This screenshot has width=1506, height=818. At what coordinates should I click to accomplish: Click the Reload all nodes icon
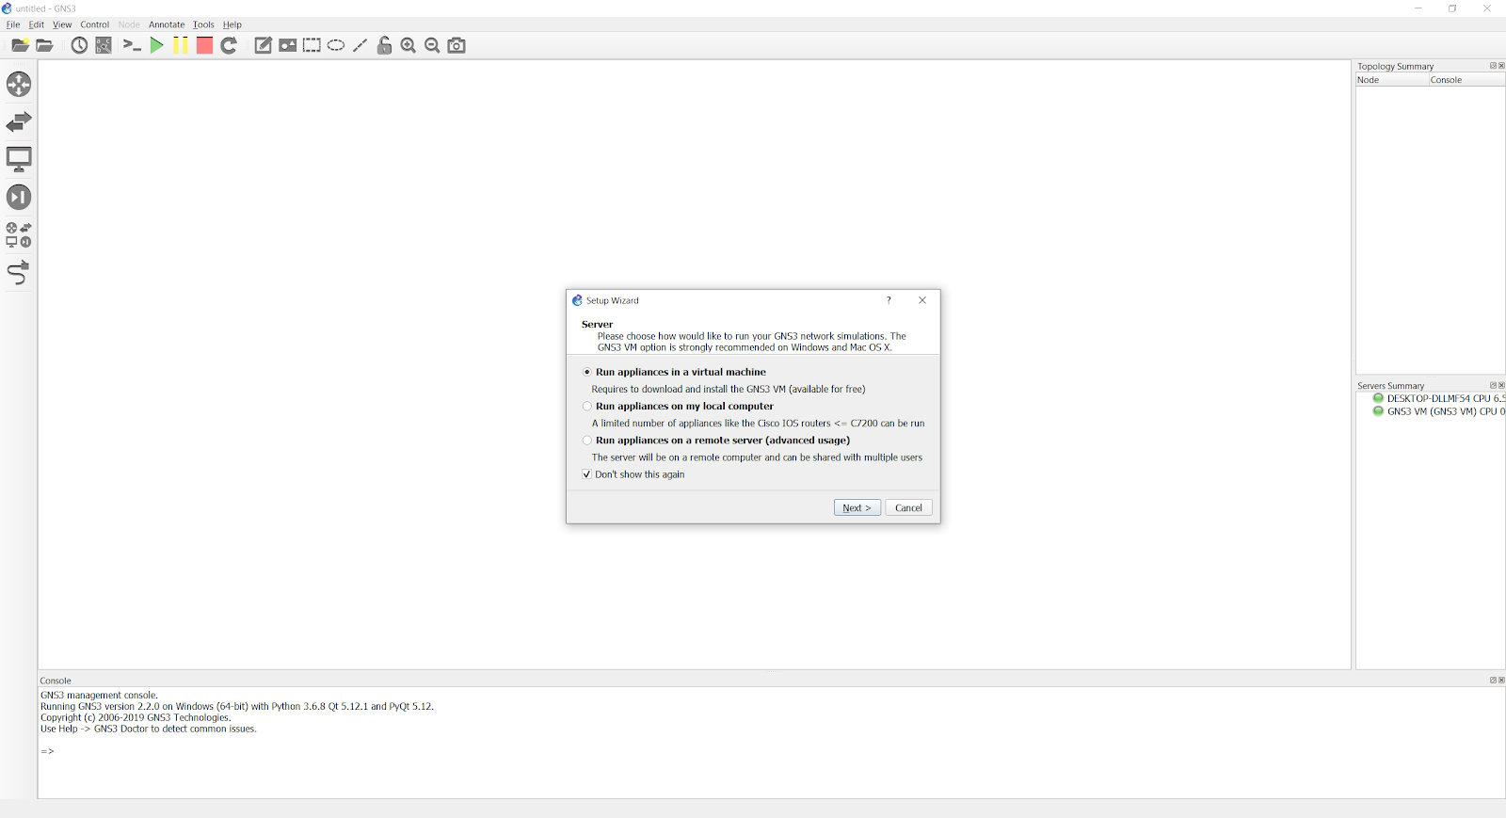pyautogui.click(x=229, y=45)
